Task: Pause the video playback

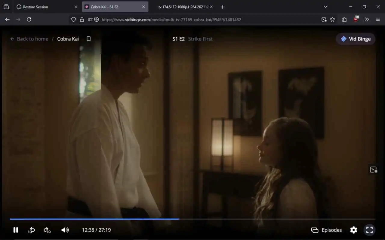Action: (16, 230)
